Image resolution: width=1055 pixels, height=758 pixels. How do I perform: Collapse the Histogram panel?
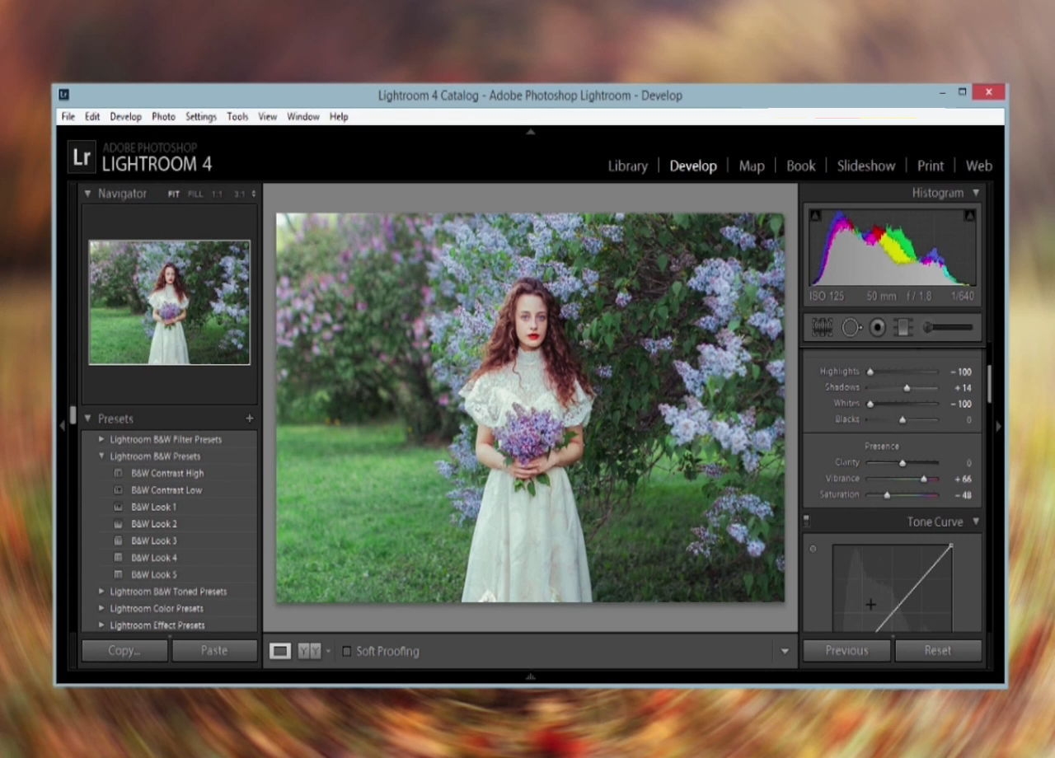(976, 193)
